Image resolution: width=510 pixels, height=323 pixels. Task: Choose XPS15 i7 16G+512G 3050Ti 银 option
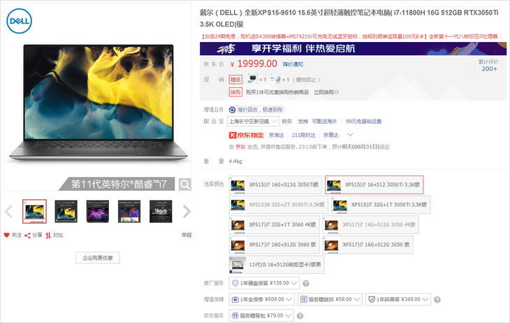point(275,185)
